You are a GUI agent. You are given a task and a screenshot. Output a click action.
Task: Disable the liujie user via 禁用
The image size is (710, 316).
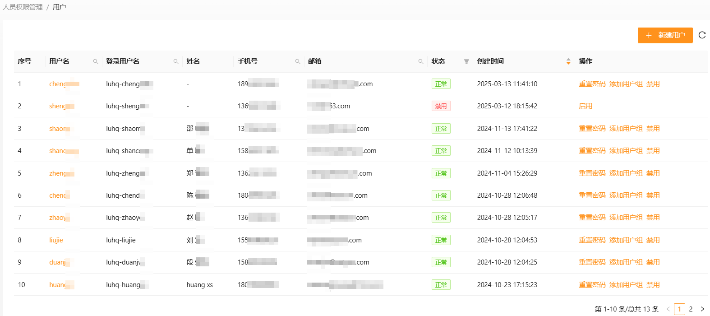653,240
